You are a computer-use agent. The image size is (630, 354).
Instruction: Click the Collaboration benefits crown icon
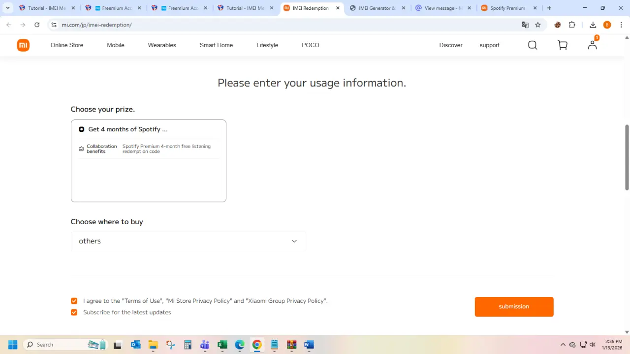click(x=81, y=149)
